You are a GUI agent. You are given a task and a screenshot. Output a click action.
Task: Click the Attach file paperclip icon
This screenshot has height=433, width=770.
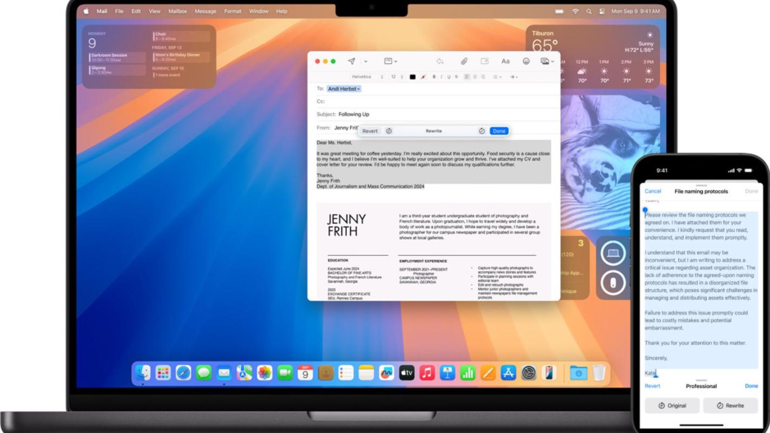(464, 62)
